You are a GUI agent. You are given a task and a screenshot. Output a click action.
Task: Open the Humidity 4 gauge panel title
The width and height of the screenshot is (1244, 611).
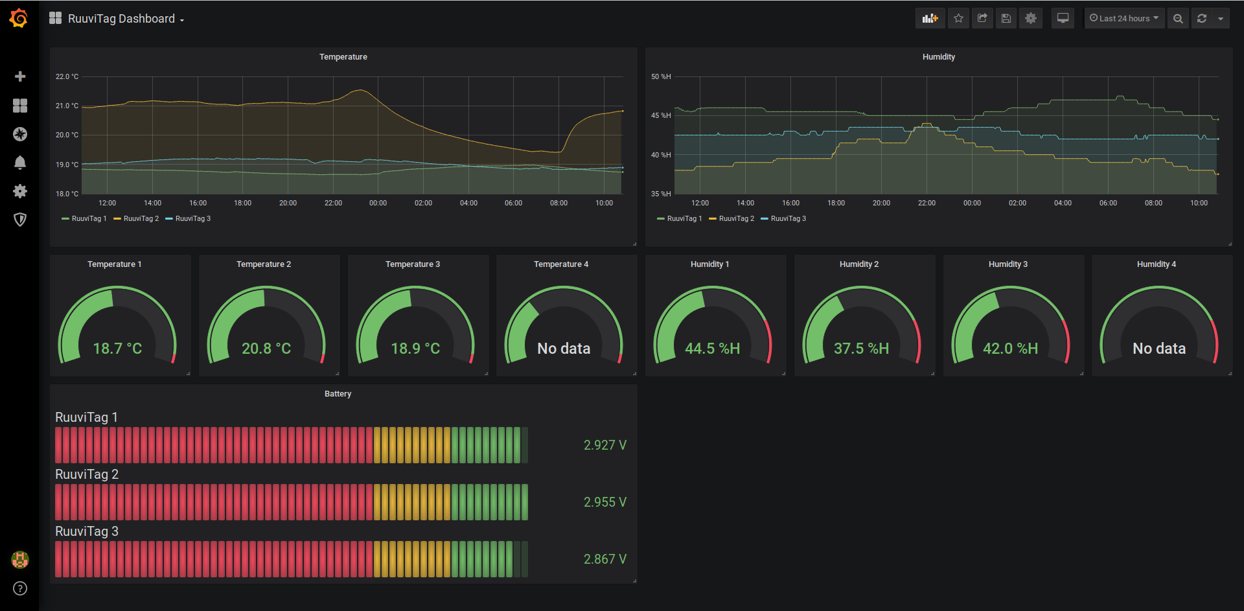point(1157,264)
